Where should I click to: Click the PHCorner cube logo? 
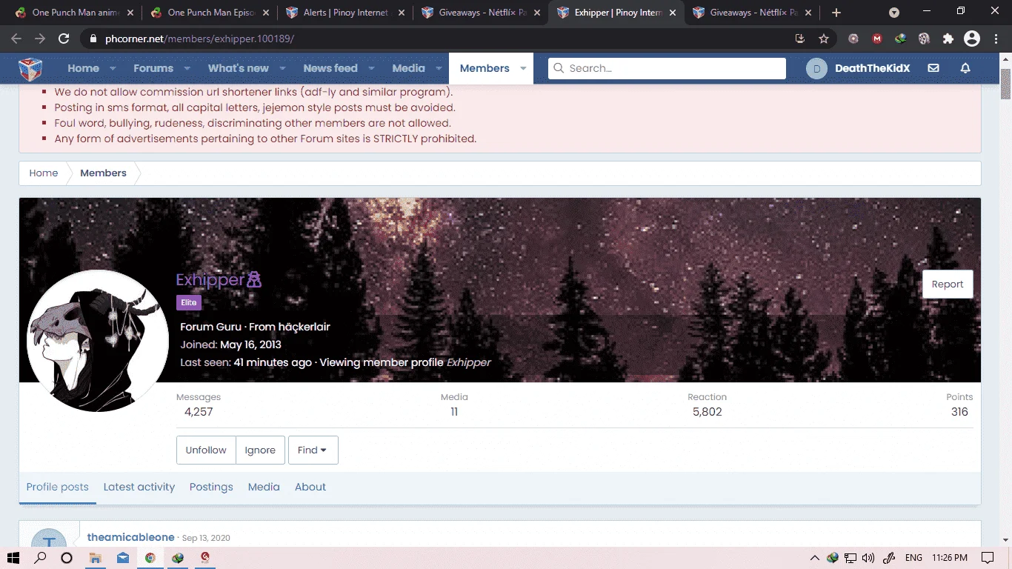30,69
